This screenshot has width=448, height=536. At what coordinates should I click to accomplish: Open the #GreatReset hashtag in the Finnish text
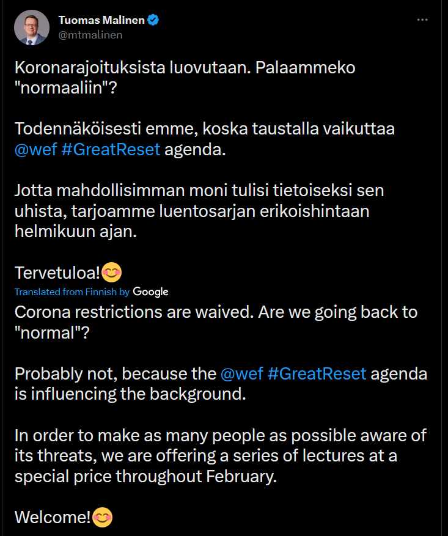[111, 149]
